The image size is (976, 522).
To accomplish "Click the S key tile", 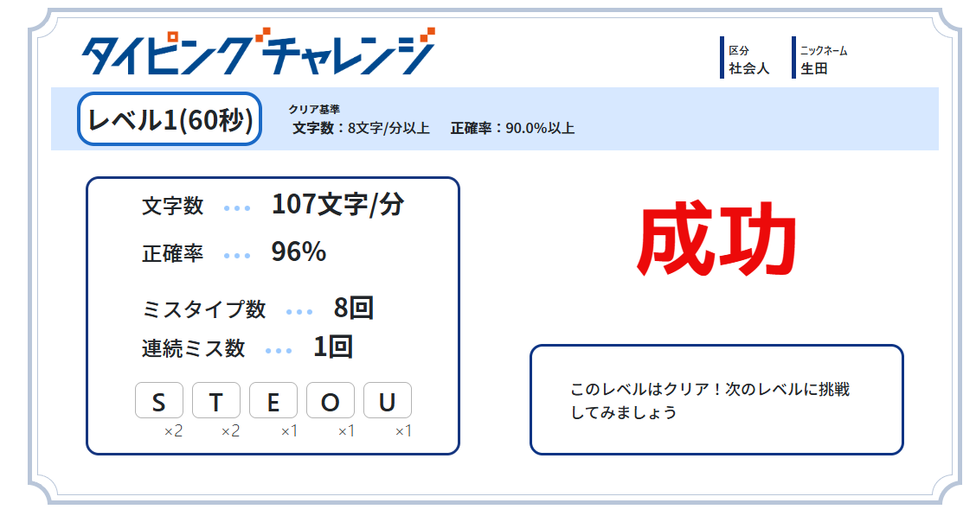I will pyautogui.click(x=159, y=401).
